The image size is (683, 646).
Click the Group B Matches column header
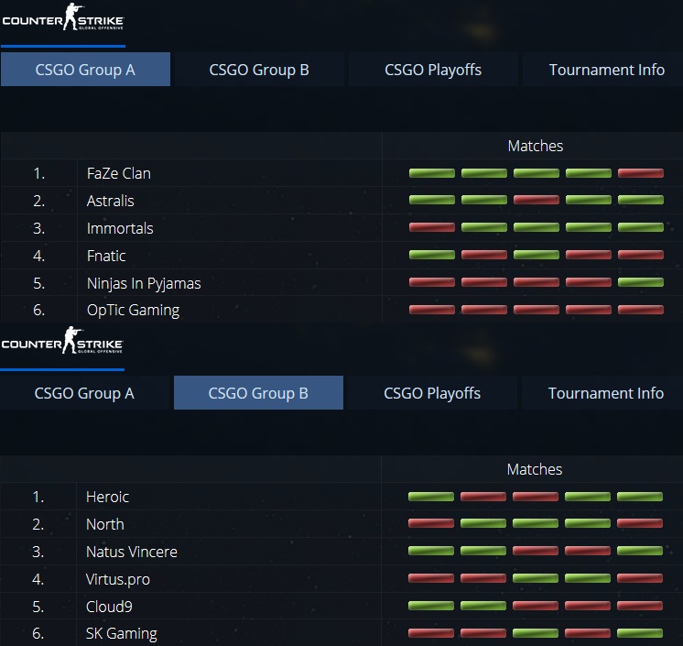[x=535, y=469]
